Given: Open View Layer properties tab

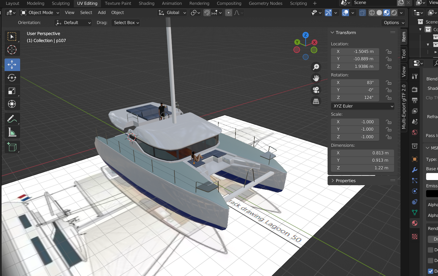Looking at the screenshot, I should (x=415, y=111).
